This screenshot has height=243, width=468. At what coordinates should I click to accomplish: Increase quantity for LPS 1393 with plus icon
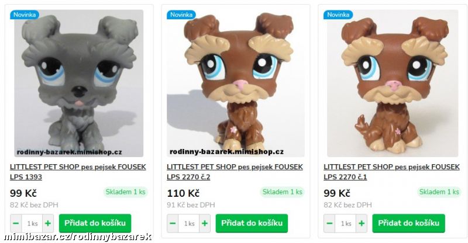click(48, 223)
